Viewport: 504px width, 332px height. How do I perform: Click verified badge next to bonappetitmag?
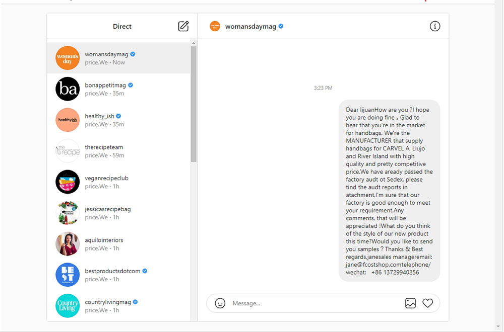pos(131,85)
